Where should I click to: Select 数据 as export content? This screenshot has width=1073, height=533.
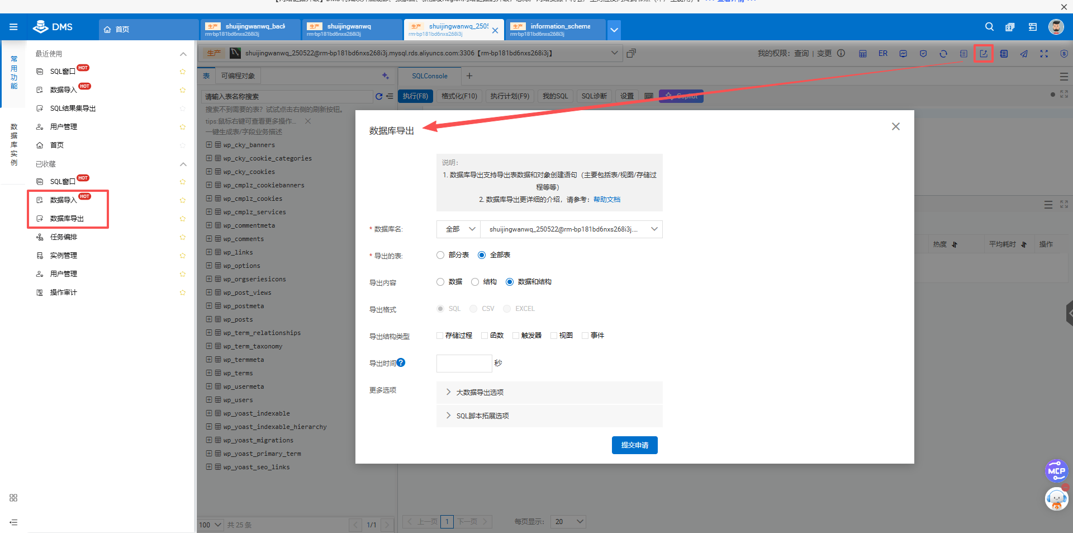pyautogui.click(x=440, y=282)
